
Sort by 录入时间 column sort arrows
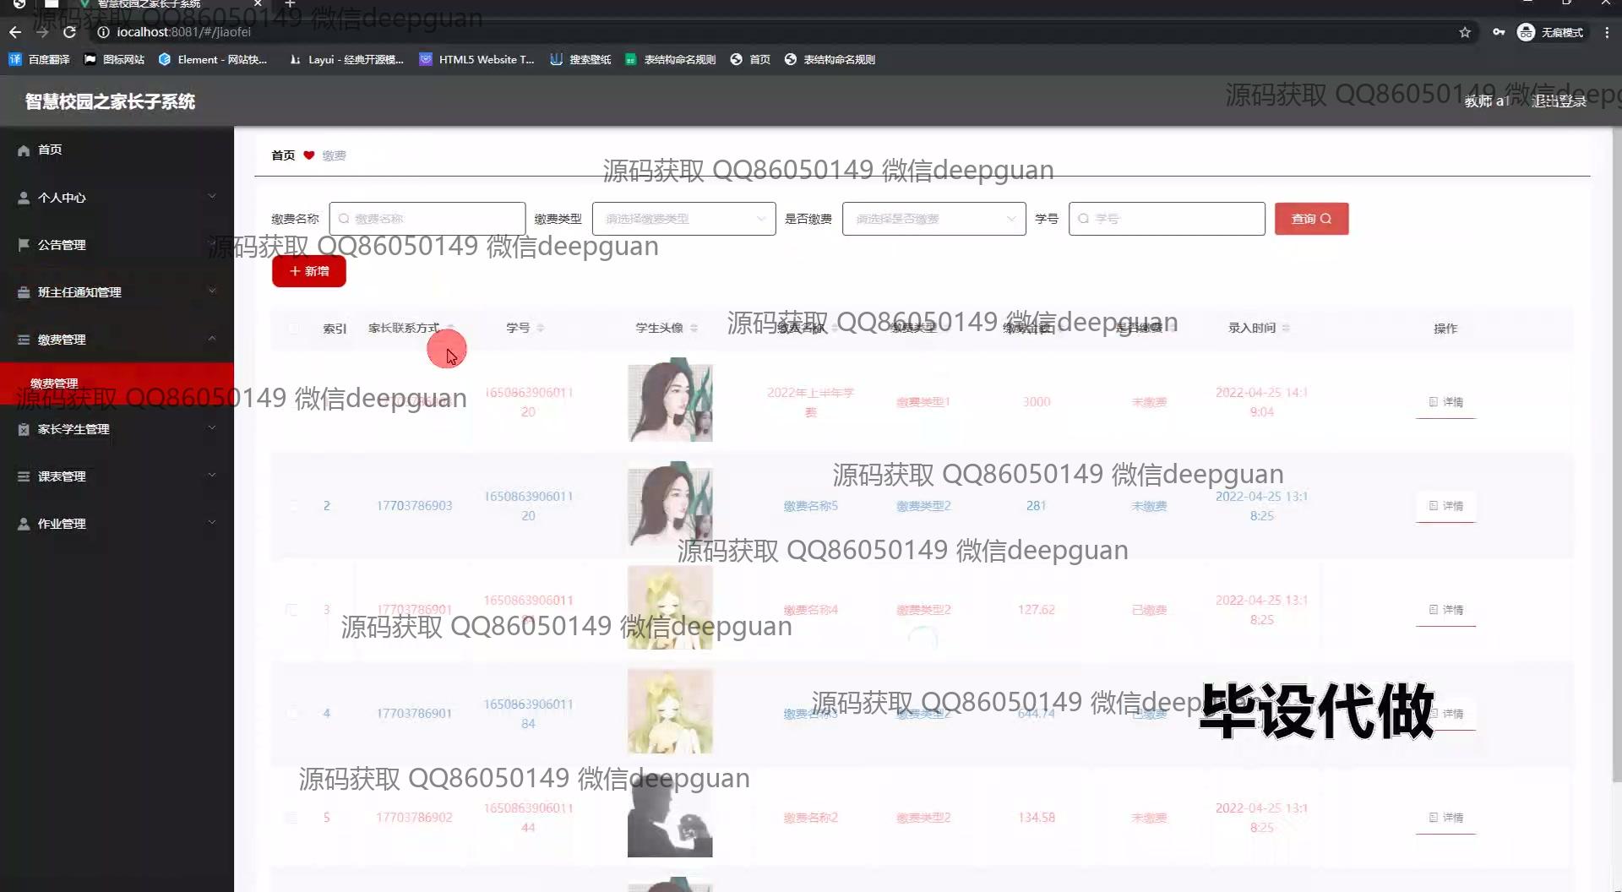click(1286, 329)
